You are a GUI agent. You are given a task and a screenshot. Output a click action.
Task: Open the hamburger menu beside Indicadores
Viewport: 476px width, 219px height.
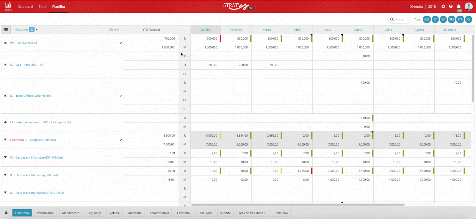point(6,30)
